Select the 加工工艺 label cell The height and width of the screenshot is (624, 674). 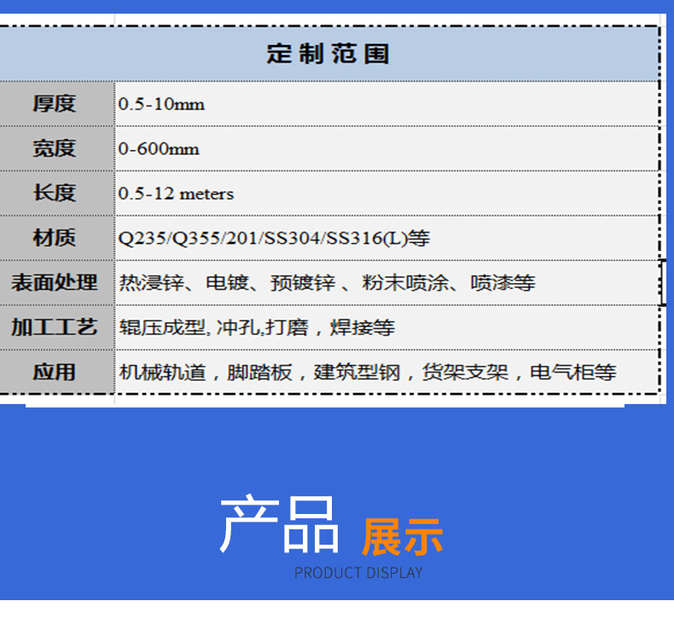(57, 327)
